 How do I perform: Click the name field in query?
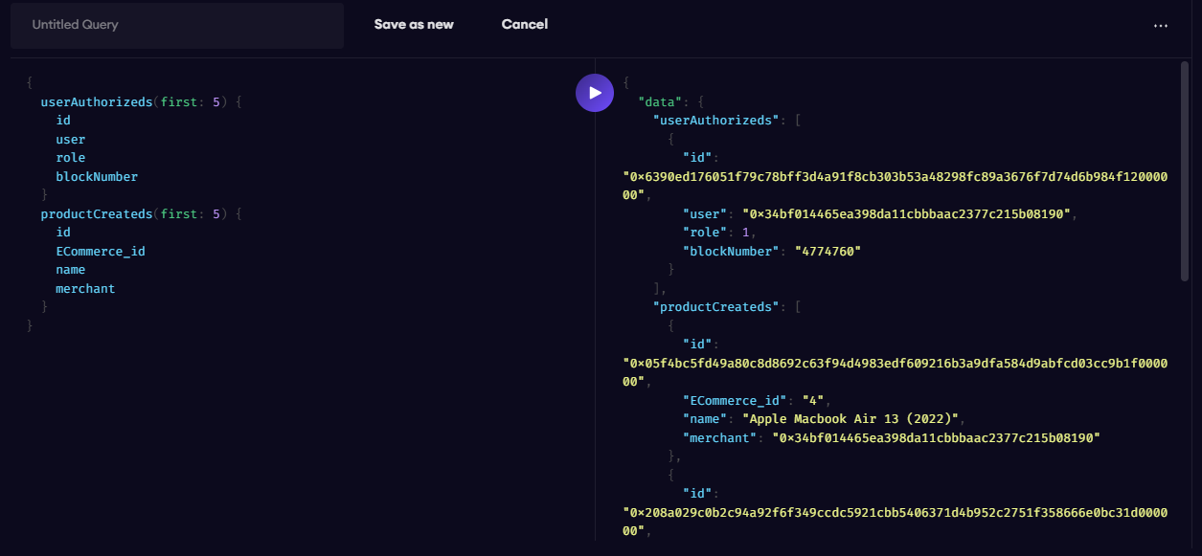point(71,270)
